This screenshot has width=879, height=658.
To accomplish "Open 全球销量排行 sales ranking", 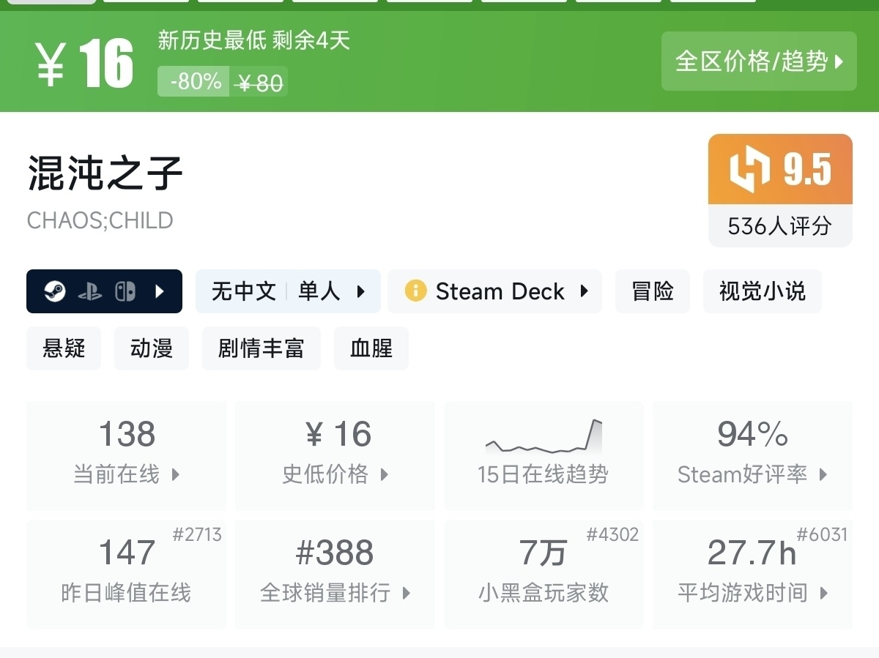I will click(x=335, y=575).
